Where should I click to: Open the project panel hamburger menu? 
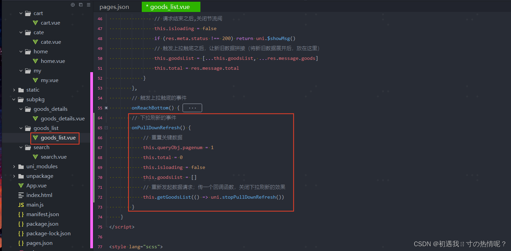pos(89,5)
